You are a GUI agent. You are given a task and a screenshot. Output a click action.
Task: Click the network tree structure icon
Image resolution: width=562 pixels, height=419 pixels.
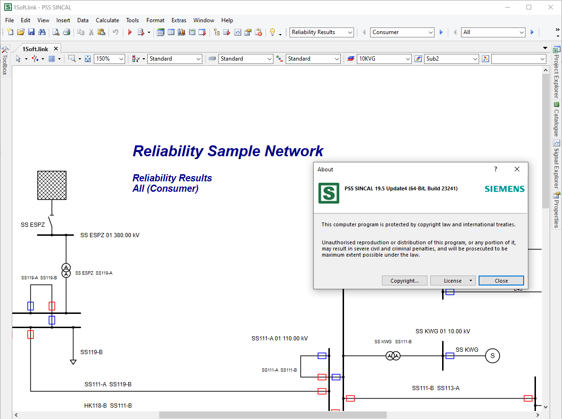click(217, 32)
